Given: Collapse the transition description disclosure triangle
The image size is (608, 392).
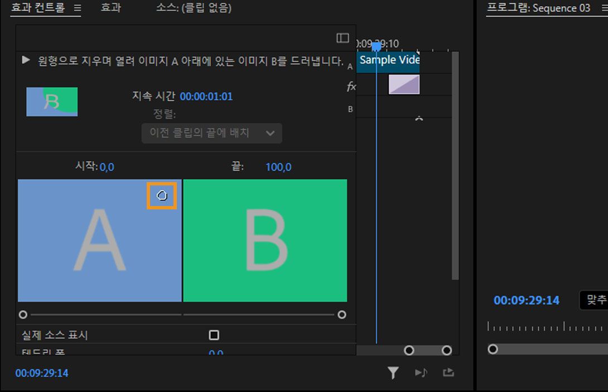Looking at the screenshot, I should pos(25,61).
